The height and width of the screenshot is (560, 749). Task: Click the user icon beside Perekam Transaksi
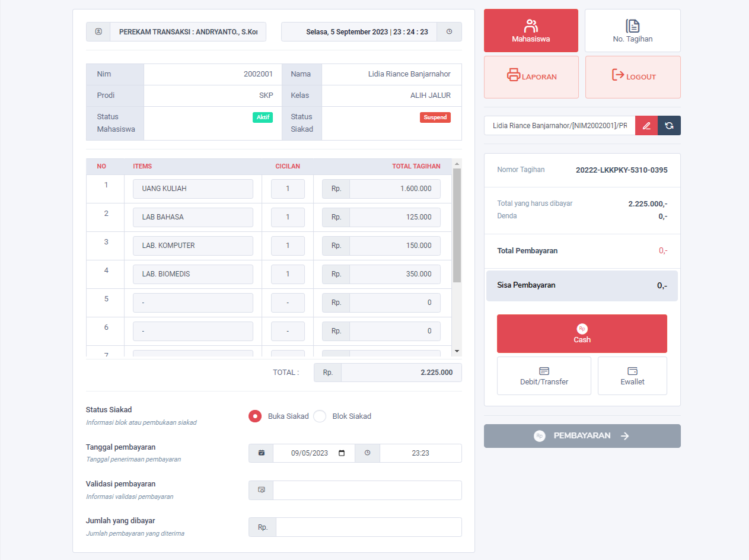pyautogui.click(x=98, y=32)
